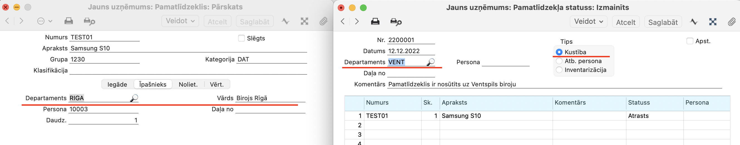The width and height of the screenshot is (740, 145).
Task: Open the activity graph icon in the status window
Action: (694, 22)
